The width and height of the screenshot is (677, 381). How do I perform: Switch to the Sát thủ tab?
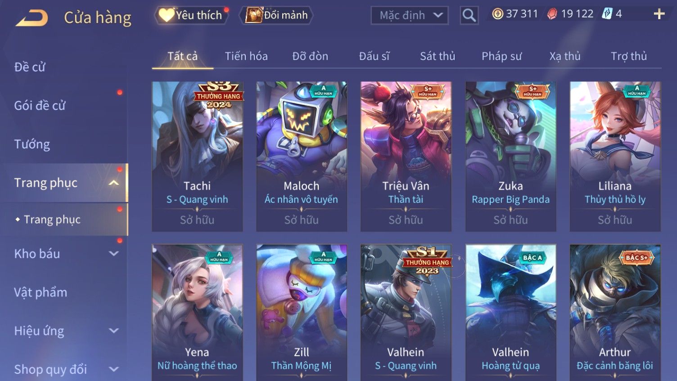coord(438,56)
